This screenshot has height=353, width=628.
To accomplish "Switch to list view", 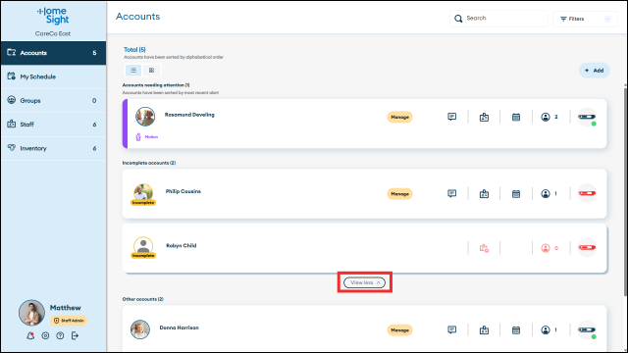I will [133, 71].
